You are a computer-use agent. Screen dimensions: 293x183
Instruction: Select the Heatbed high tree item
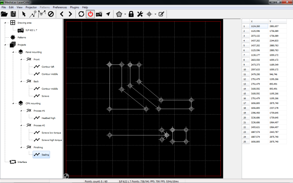48,118
